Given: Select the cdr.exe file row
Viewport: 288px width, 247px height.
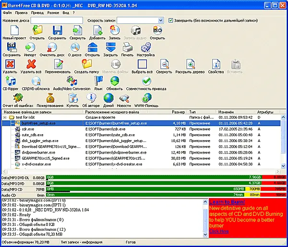Looking at the screenshot, I should [141, 129].
